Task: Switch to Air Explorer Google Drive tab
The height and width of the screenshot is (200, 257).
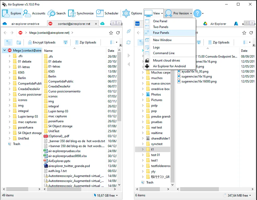Action: pyautogui.click(x=215, y=24)
